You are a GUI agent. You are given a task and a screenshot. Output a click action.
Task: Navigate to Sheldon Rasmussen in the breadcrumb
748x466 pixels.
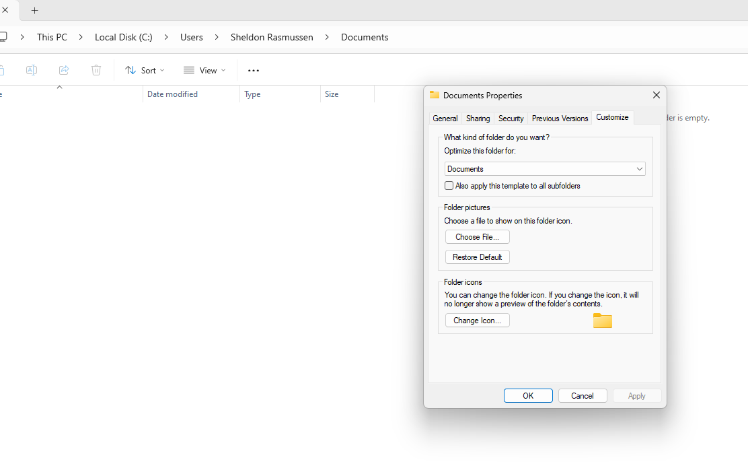272,37
